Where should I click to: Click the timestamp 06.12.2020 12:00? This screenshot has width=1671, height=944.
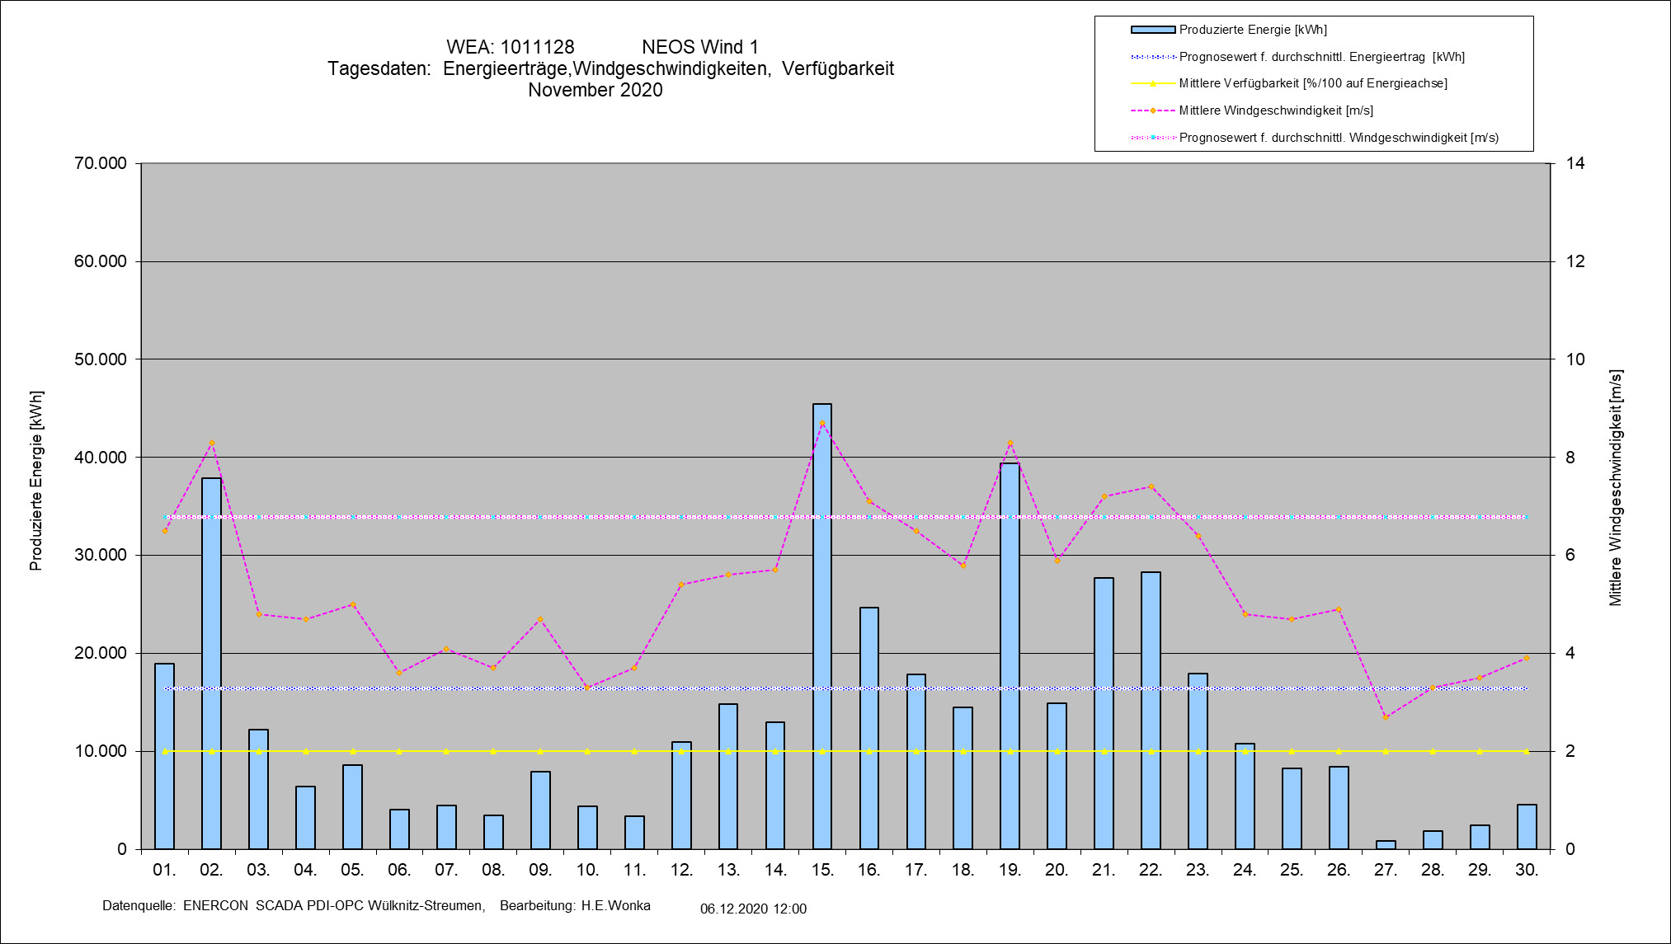click(x=753, y=909)
